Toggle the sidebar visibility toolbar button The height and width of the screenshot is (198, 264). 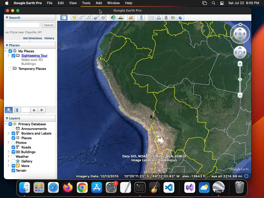pos(64,18)
